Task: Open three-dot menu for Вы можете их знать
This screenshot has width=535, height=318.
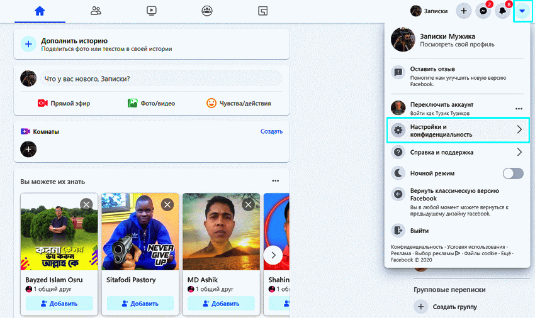Action: pos(275,181)
